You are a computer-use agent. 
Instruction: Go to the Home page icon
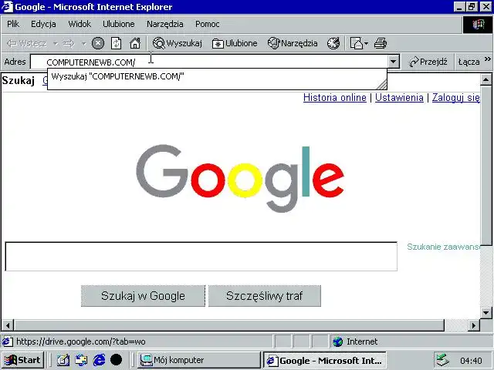(135, 43)
